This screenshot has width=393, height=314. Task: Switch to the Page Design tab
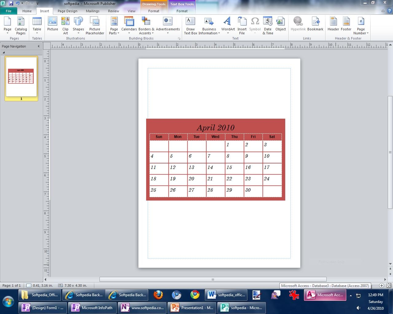tap(68, 11)
